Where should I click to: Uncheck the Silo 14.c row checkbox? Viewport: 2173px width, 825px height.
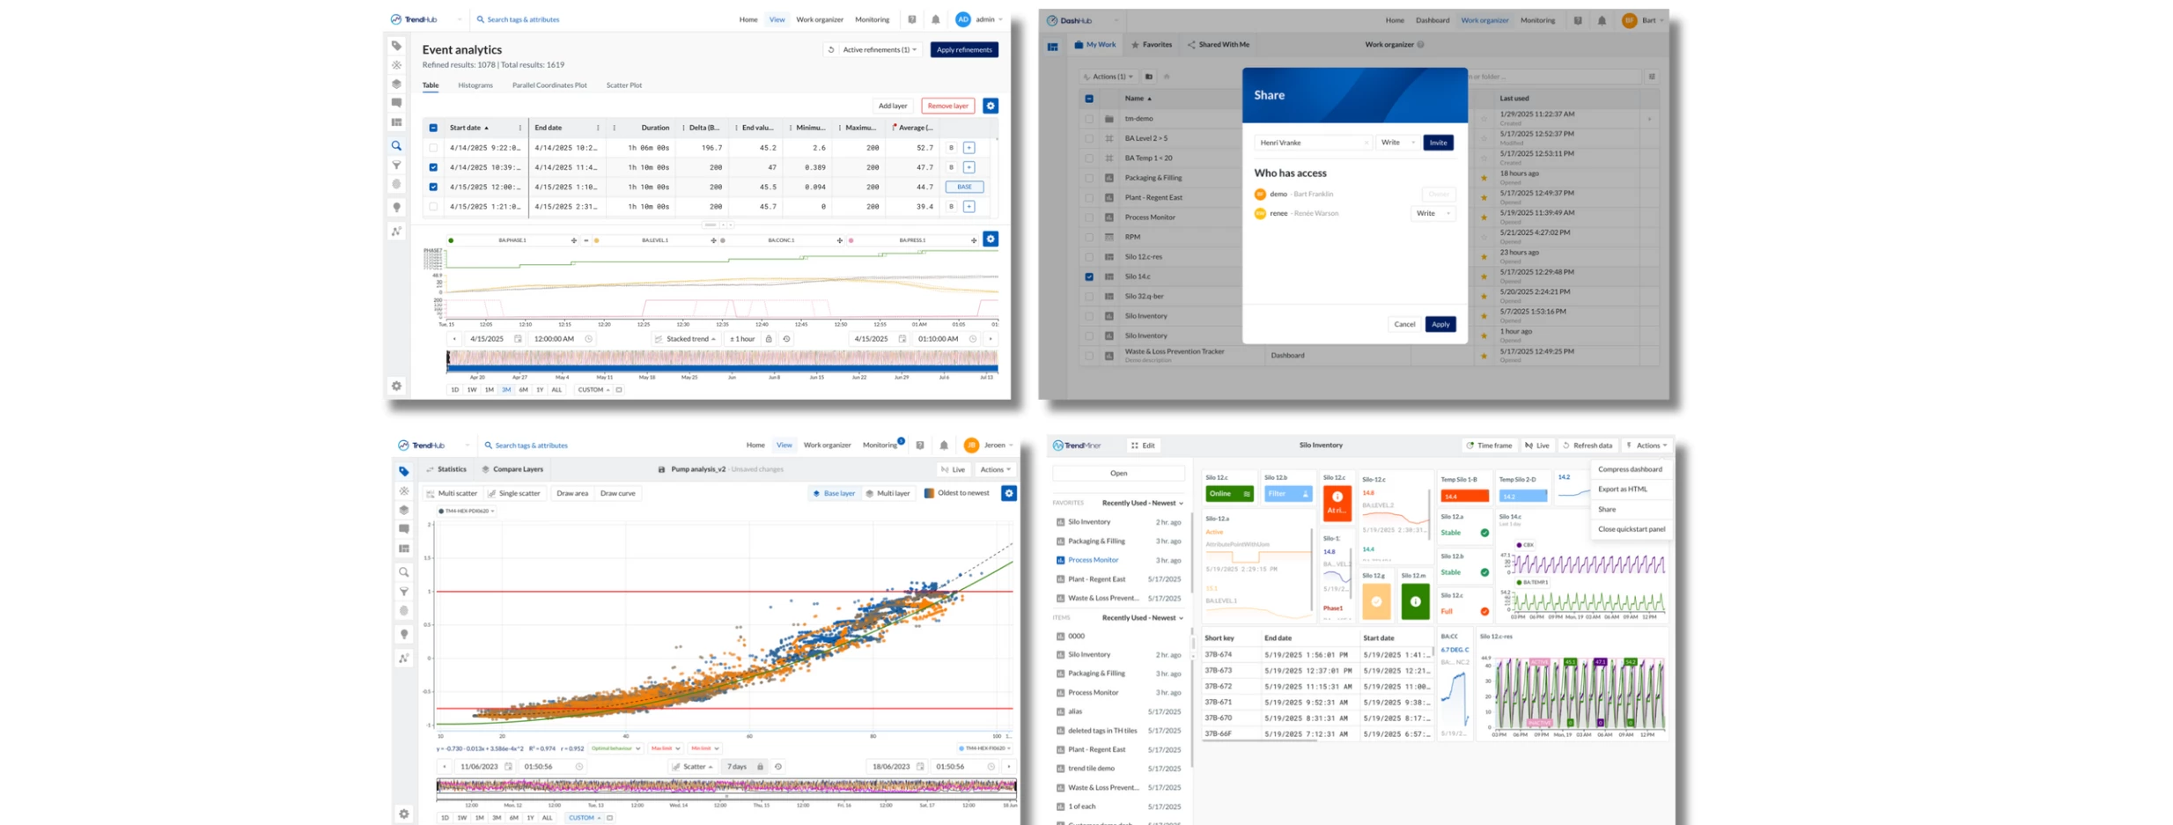[1089, 276]
